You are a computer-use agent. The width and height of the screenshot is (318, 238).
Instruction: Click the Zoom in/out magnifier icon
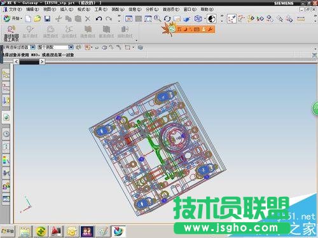[x=157, y=18]
